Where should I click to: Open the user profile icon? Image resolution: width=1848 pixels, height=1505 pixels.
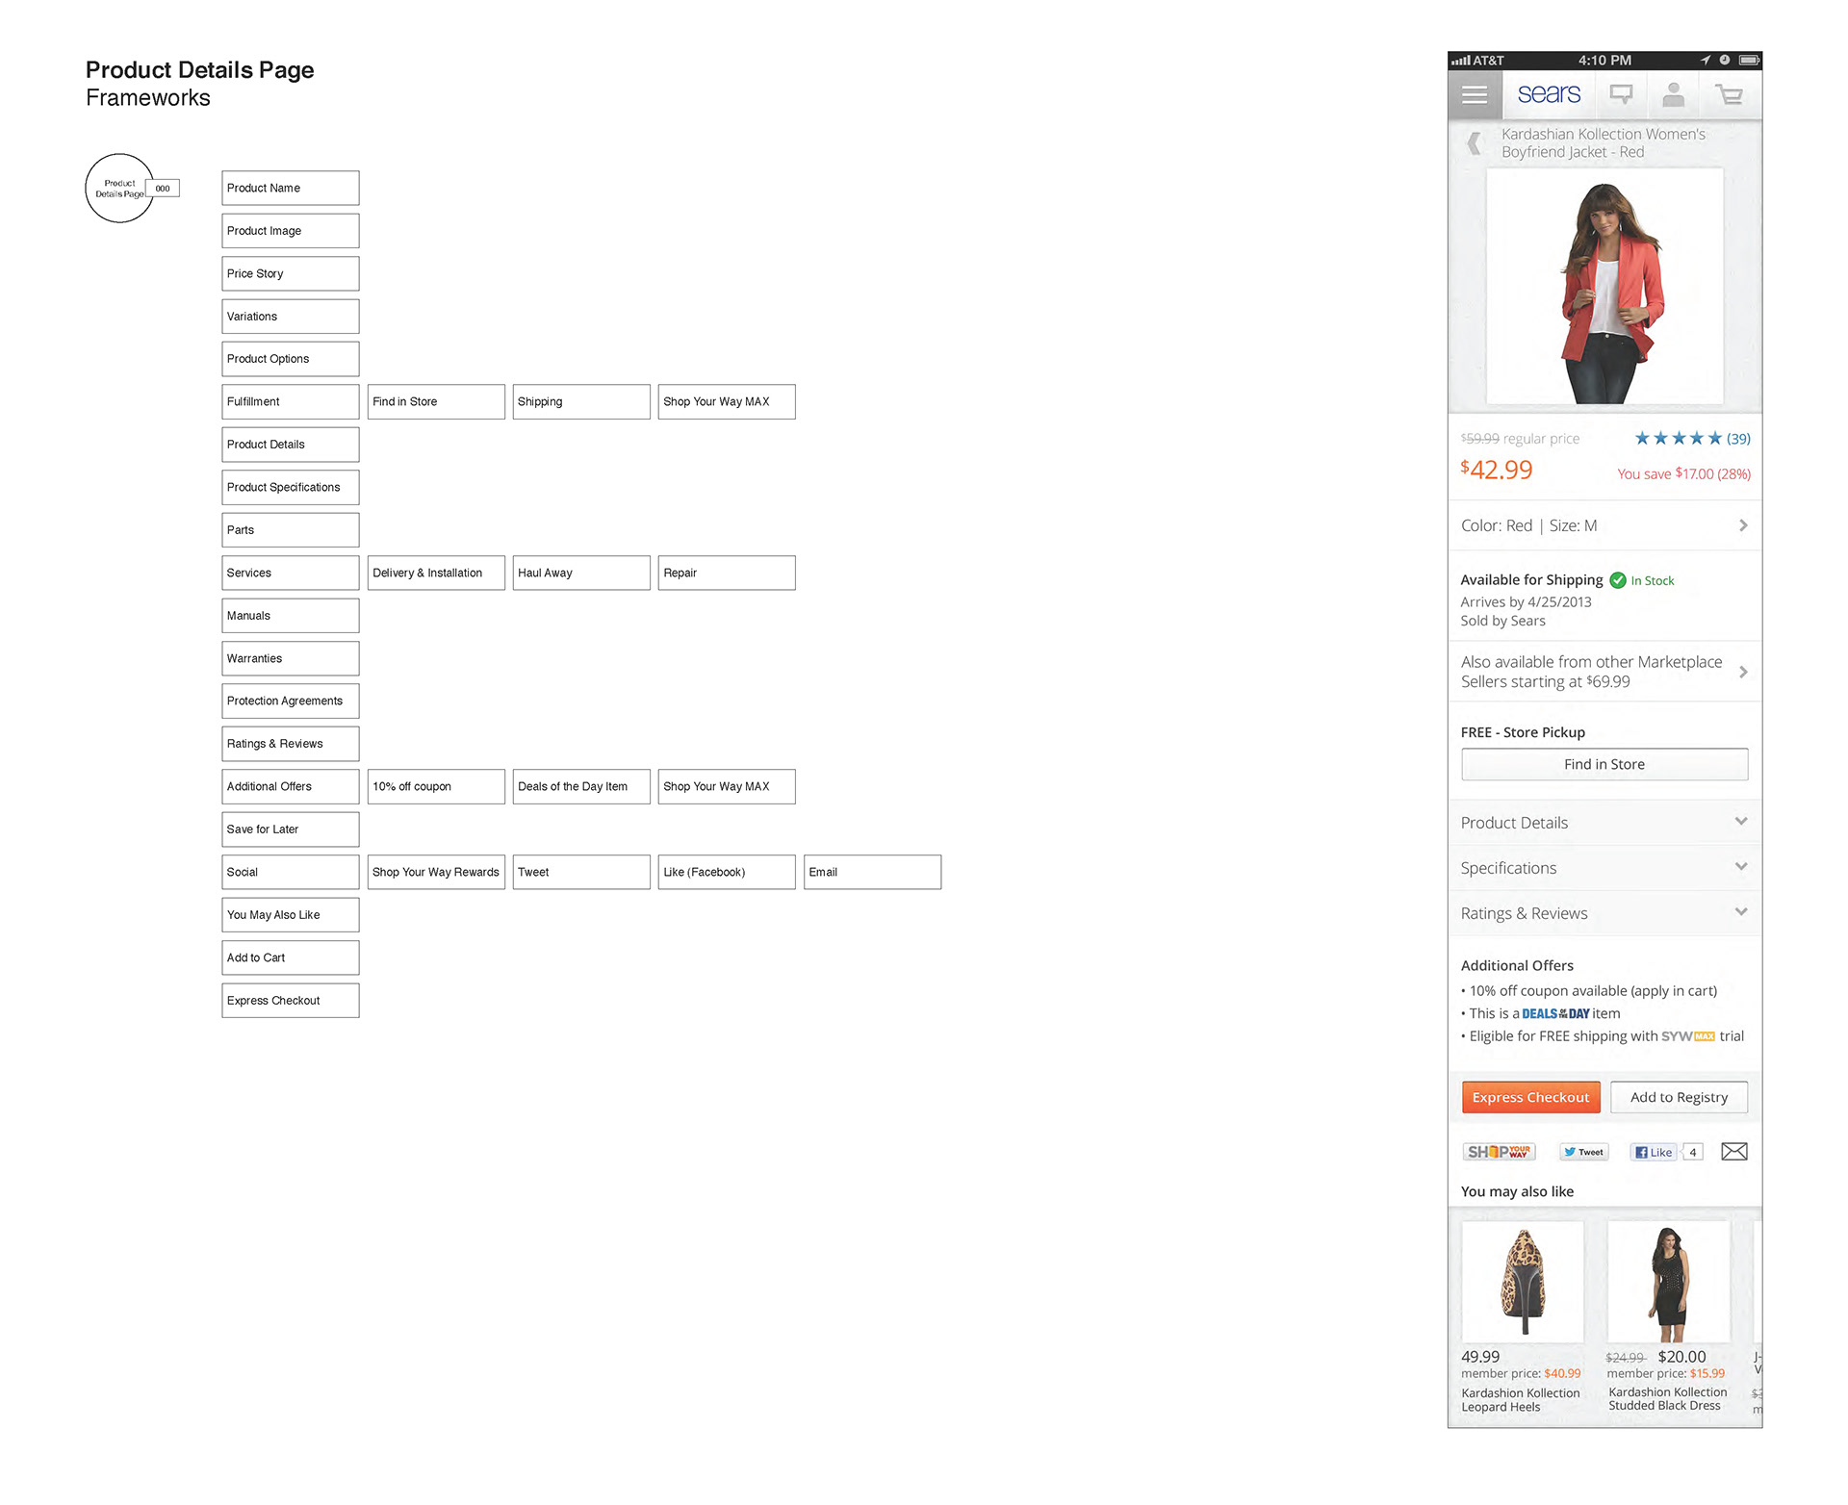(1674, 94)
